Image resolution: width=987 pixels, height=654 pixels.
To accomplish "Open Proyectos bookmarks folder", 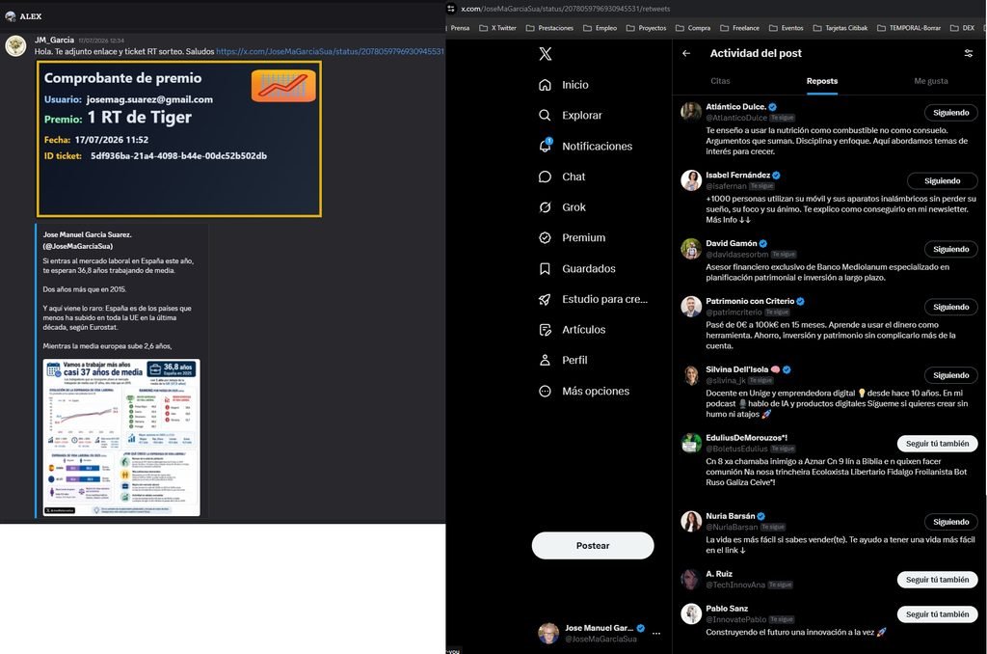I will tap(646, 28).
